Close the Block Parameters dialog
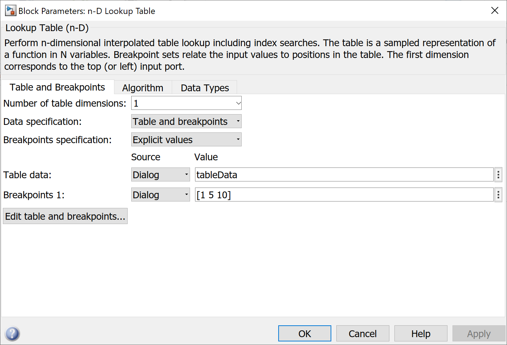 point(495,10)
